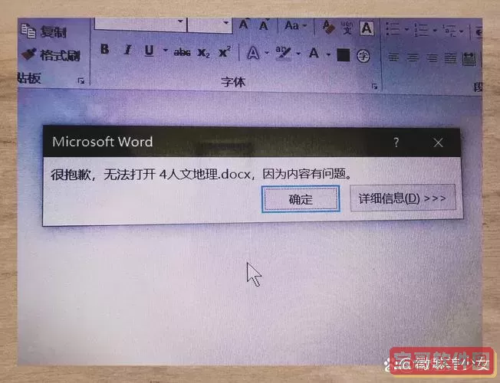Click the Microsoft Word dialog title
Viewport: 500px width, 383px height.
(x=103, y=142)
